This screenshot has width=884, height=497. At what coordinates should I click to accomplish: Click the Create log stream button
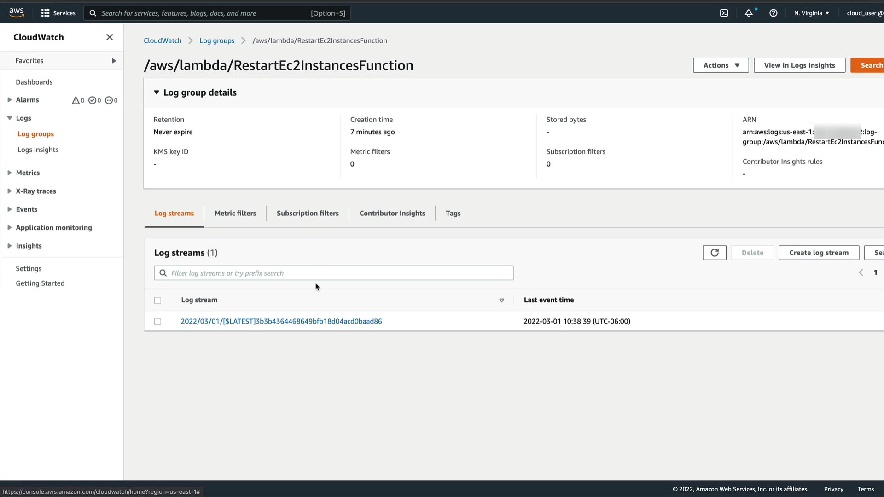[x=818, y=253]
